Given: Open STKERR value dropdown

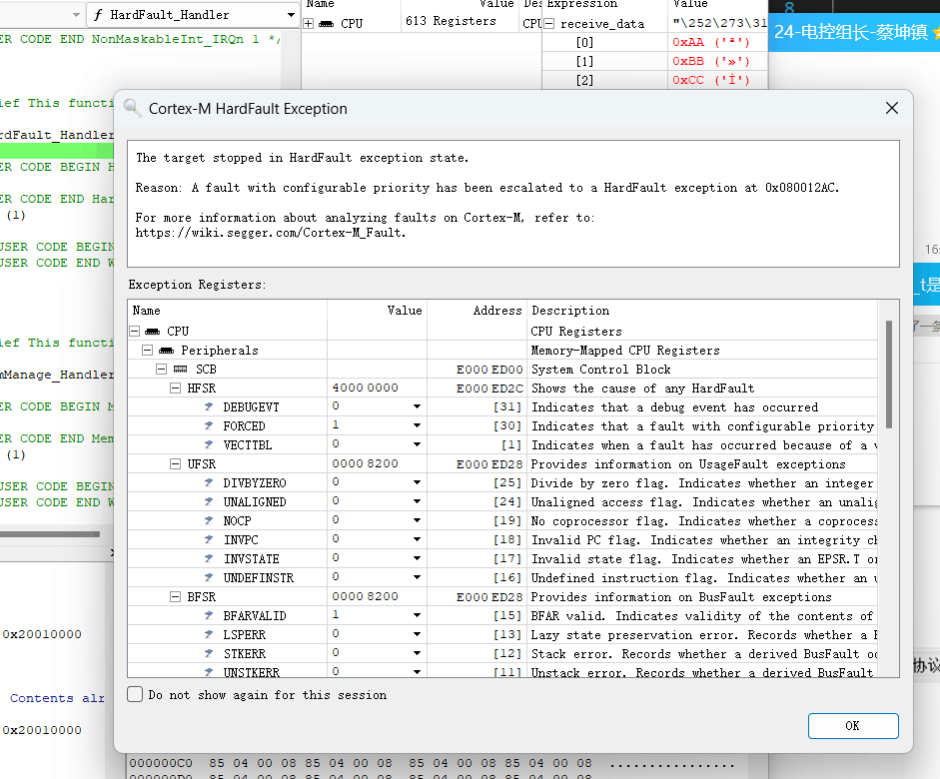Looking at the screenshot, I should coord(416,654).
